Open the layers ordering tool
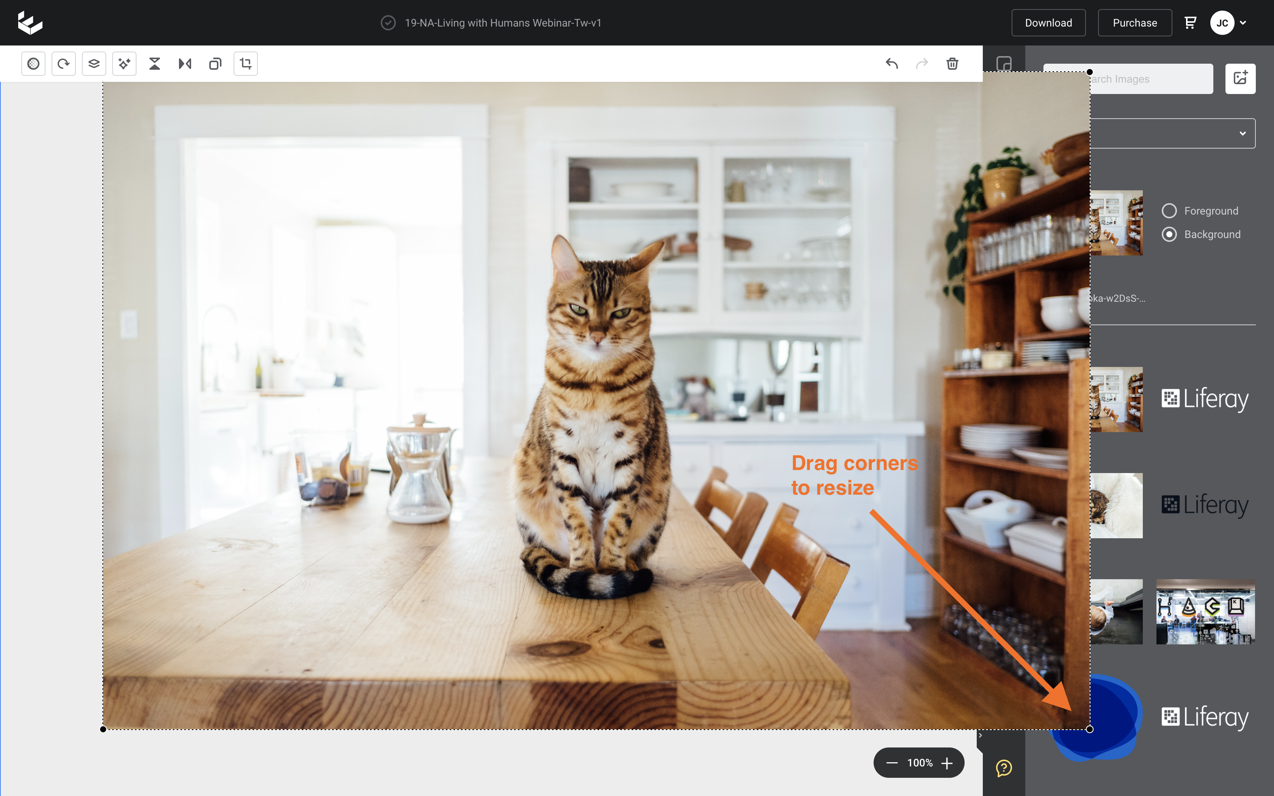 [x=94, y=64]
